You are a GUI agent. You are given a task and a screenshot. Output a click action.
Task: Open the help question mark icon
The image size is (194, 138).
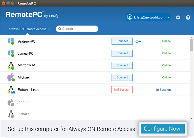point(188,17)
